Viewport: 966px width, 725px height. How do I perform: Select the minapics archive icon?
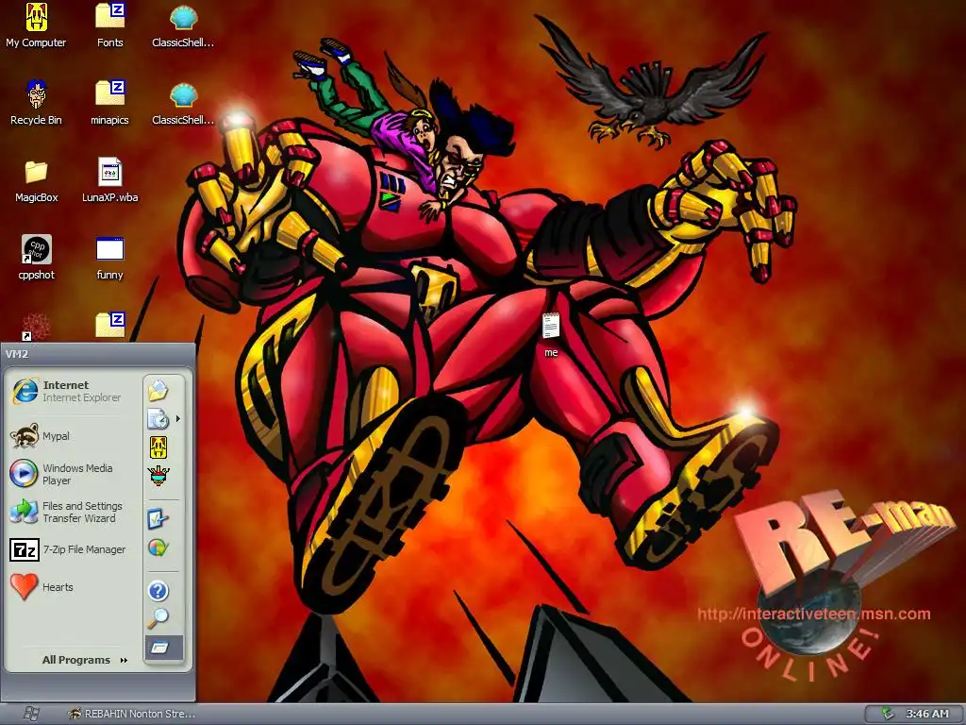[x=109, y=103]
